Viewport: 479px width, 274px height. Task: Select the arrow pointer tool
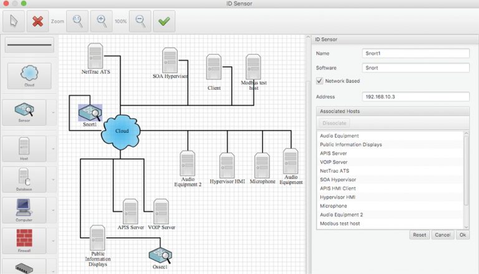click(x=14, y=21)
